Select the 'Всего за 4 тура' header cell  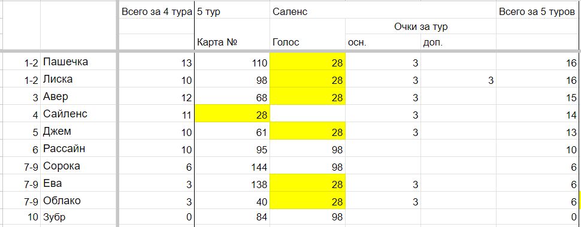[156, 11]
